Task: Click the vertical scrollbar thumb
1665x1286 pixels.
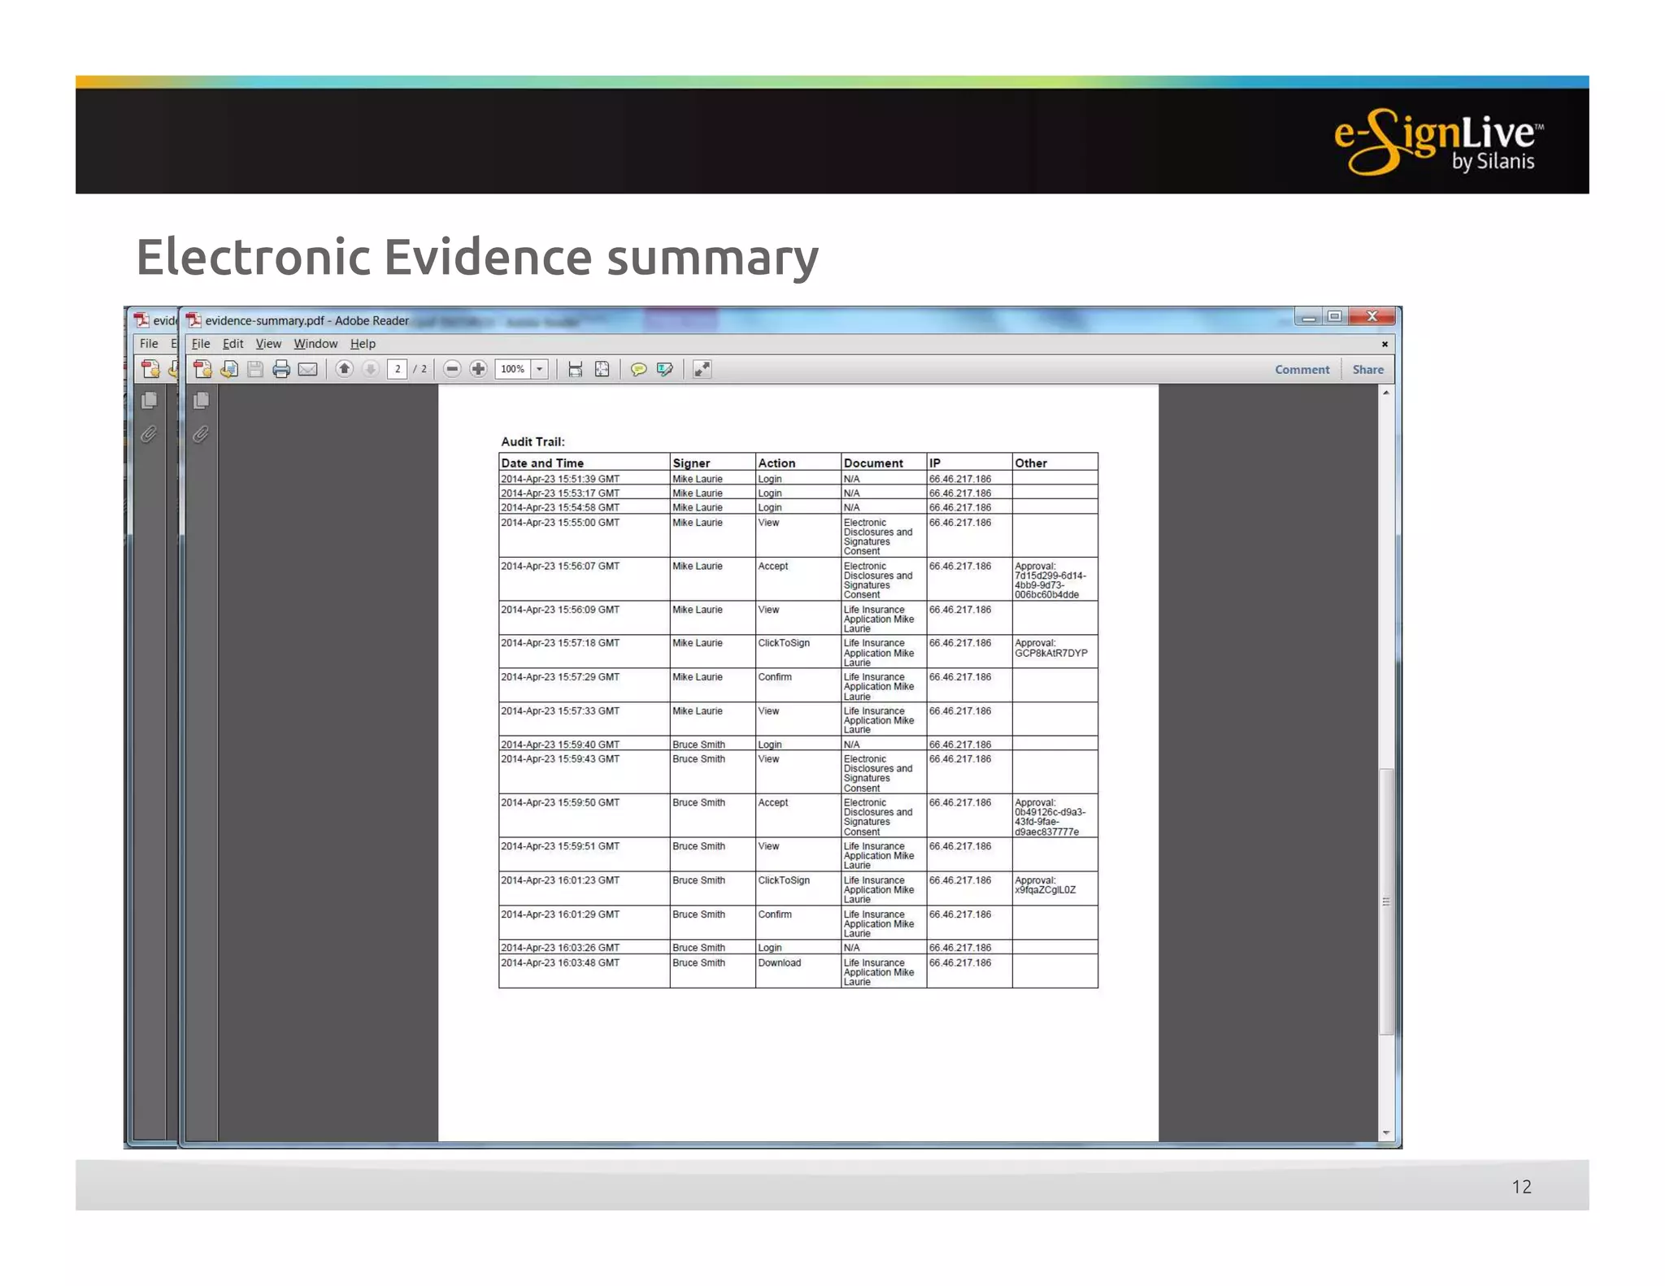Action: click(1386, 901)
